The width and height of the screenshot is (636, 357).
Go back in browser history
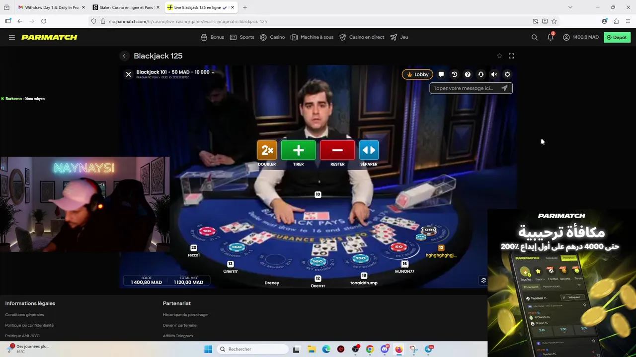tap(20, 21)
